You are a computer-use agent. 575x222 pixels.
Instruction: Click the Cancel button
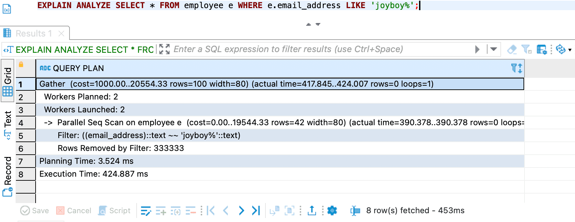pos(74,210)
